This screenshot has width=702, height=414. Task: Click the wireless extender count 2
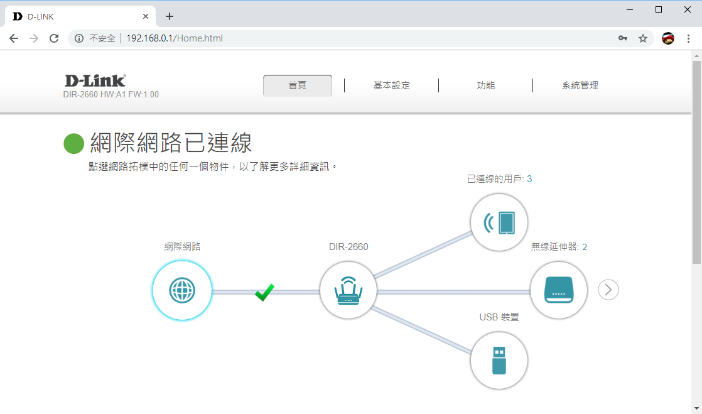click(x=585, y=247)
